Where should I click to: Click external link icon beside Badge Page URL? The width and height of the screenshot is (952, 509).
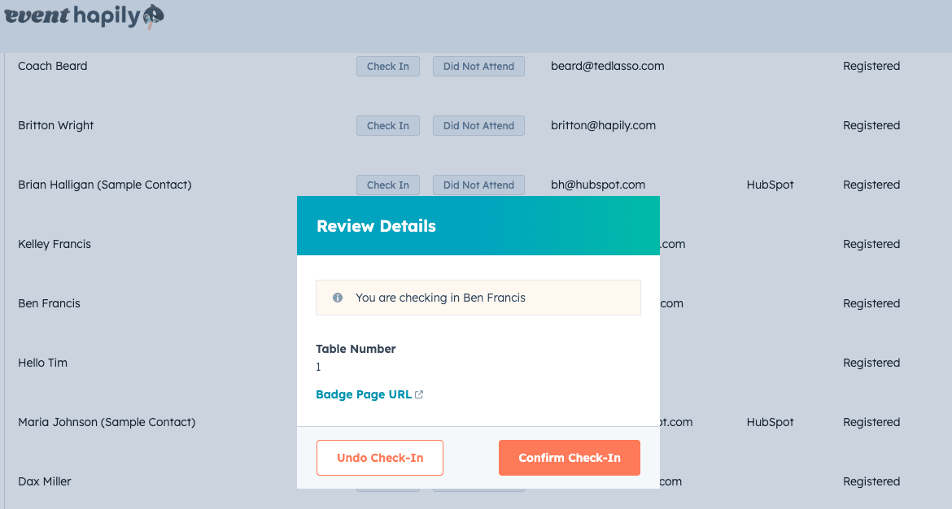[x=419, y=395]
